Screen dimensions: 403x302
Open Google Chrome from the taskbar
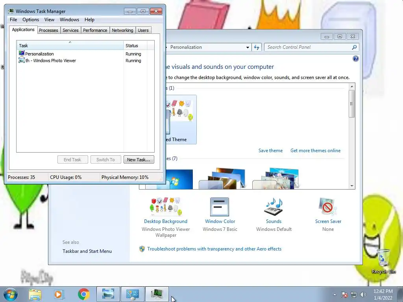83,294
